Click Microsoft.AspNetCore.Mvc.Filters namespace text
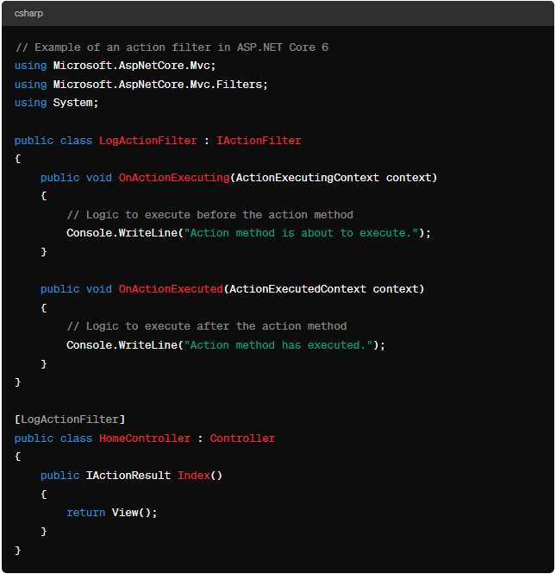This screenshot has width=556, height=574. click(158, 85)
